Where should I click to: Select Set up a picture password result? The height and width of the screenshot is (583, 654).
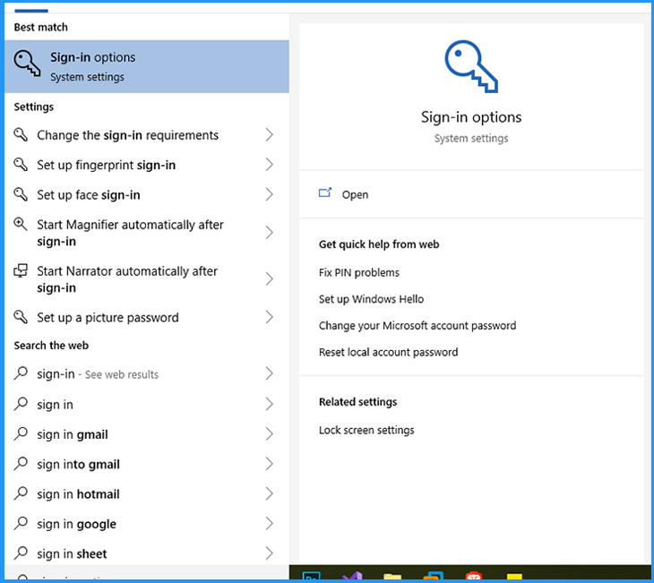click(146, 317)
